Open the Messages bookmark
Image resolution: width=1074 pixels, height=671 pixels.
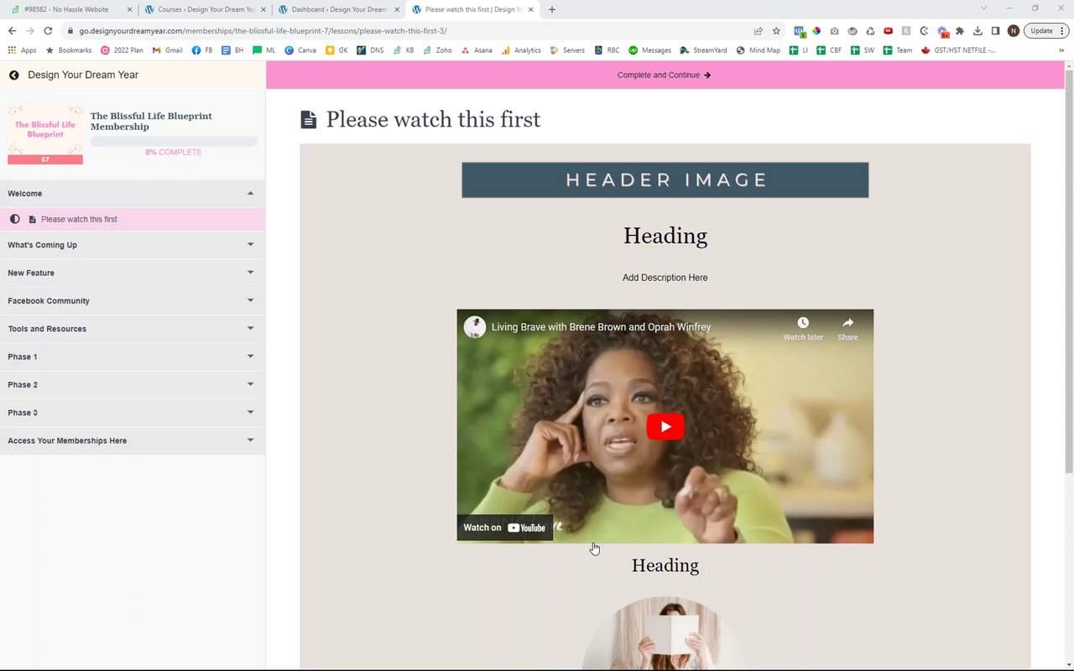(649, 50)
